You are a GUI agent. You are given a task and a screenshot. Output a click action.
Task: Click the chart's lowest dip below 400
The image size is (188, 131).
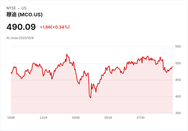coord(90,98)
